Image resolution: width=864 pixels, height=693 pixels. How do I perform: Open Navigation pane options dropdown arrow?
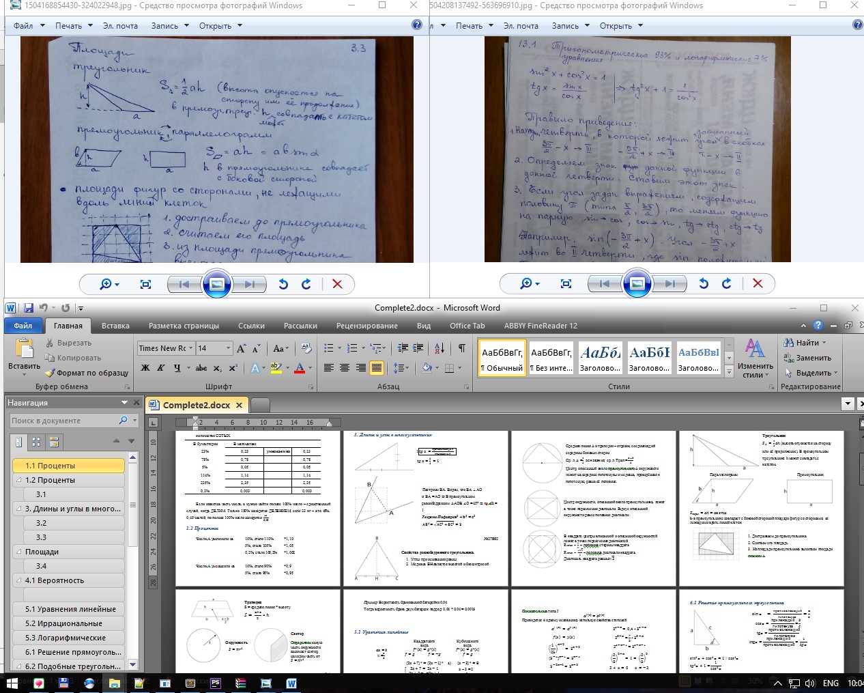click(125, 403)
